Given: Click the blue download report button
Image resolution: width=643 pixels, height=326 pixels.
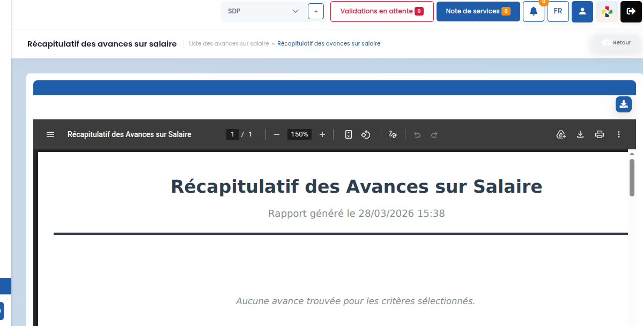Looking at the screenshot, I should [x=623, y=104].
